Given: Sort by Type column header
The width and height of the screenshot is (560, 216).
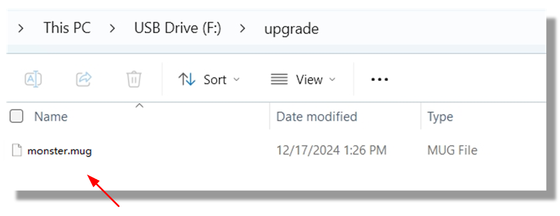Looking at the screenshot, I should pyautogui.click(x=440, y=116).
